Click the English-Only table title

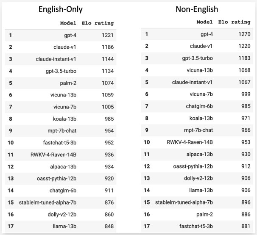(x=61, y=9)
